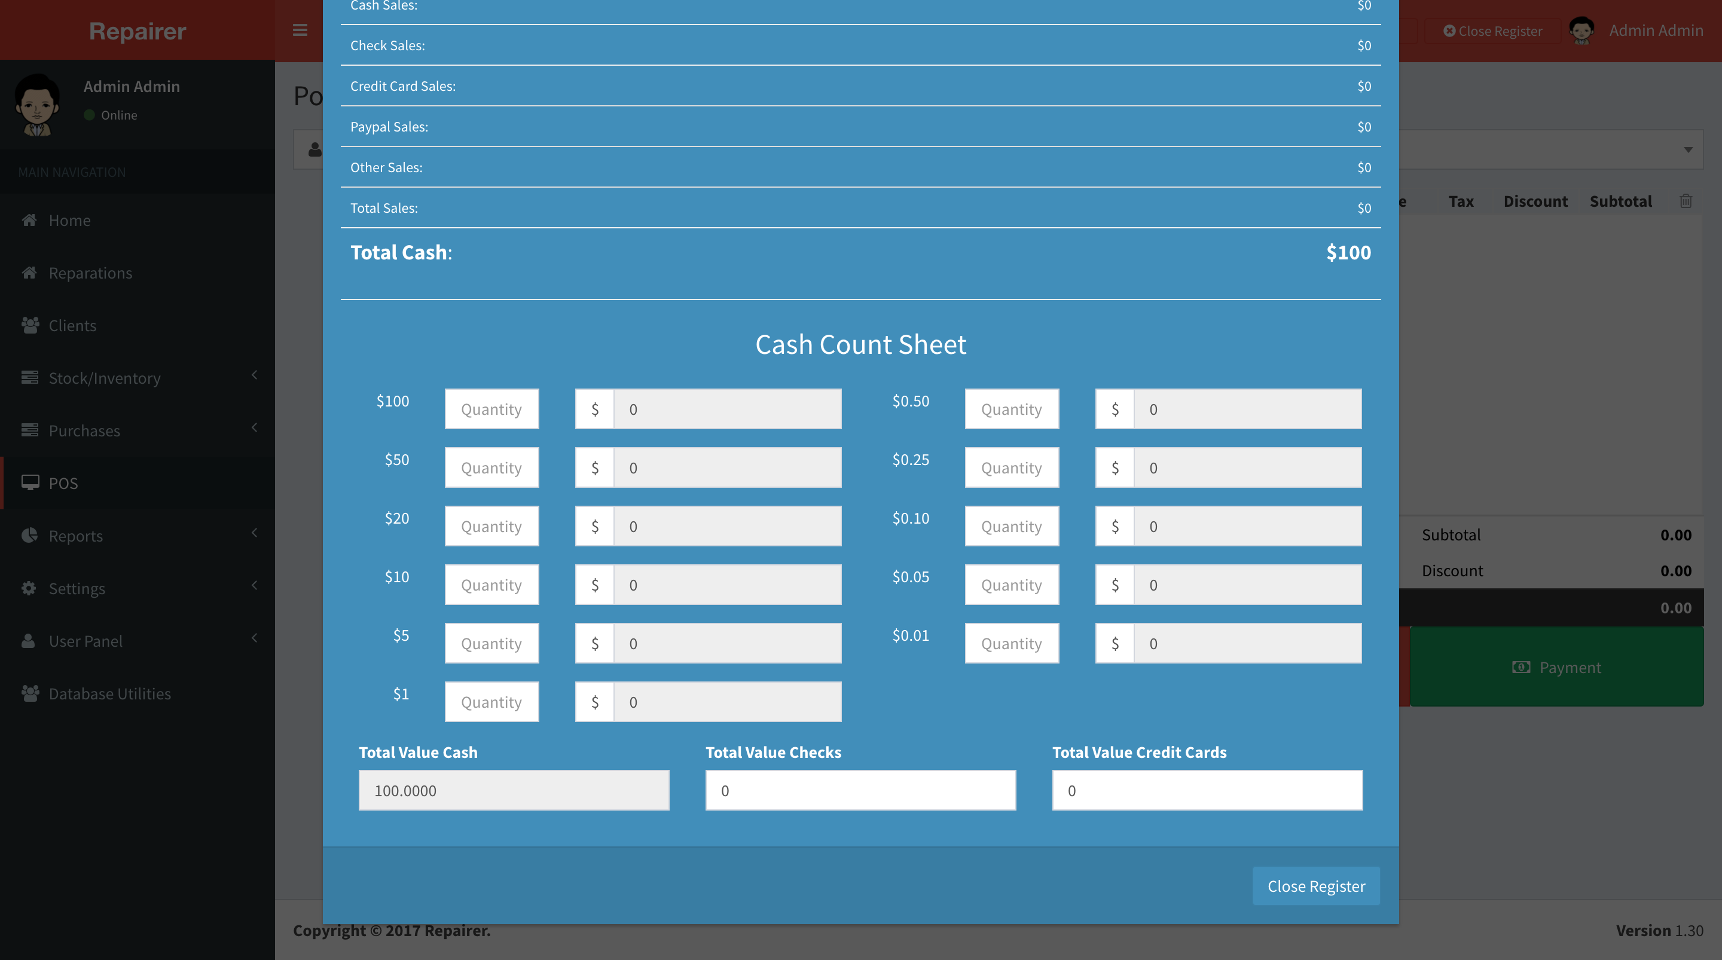
Task: Click the Reports pie chart icon
Action: click(x=29, y=536)
